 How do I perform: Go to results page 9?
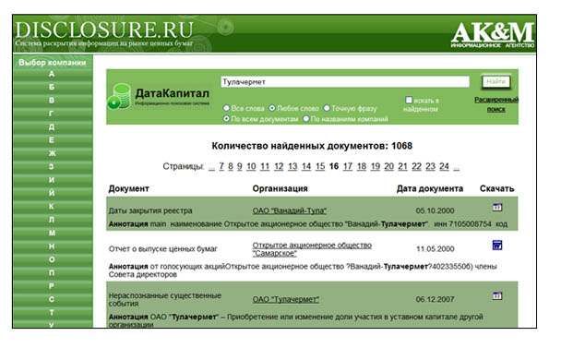tap(239, 166)
